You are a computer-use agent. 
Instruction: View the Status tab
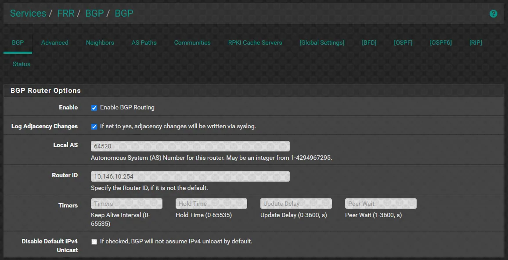pos(22,64)
